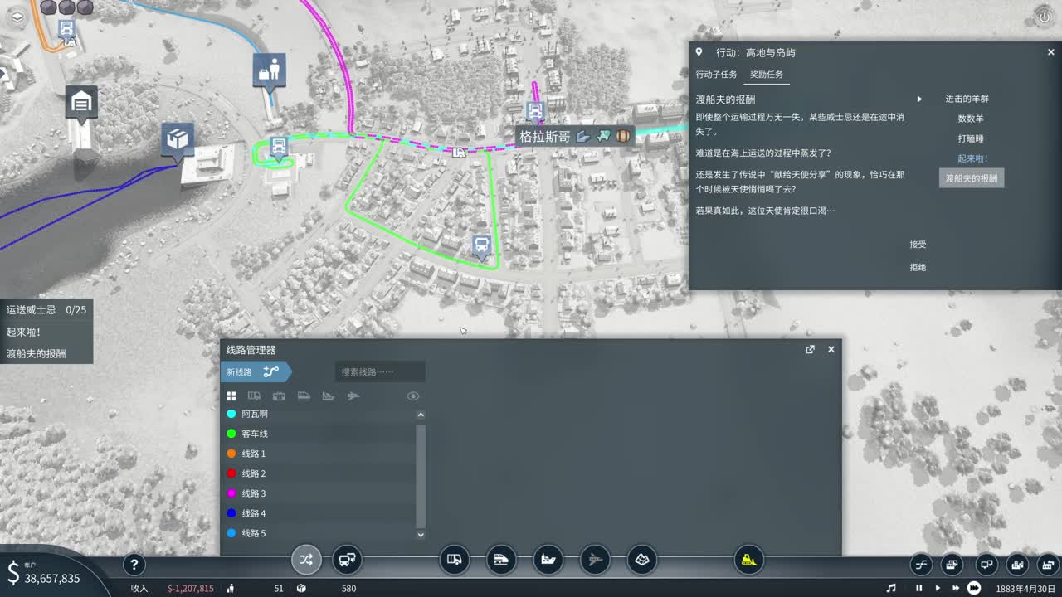
Task: Open the road construction truck menu
Action: (454, 560)
